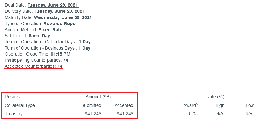Click the Low rate column header
This screenshot has width=261, height=125.
coord(250,106)
